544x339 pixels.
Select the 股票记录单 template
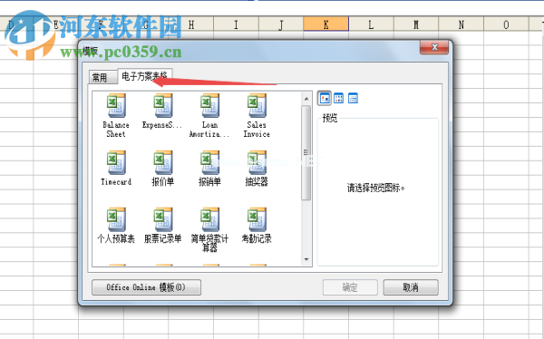[163, 219]
